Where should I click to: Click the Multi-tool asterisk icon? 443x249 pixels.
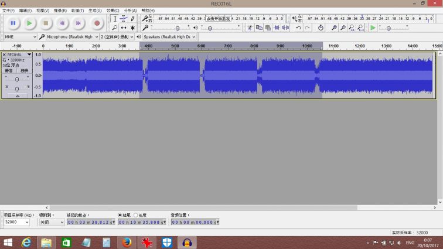click(132, 28)
